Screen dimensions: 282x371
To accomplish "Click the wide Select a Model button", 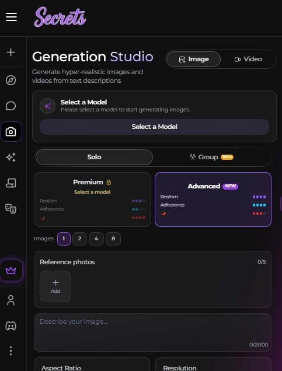I will coord(154,127).
